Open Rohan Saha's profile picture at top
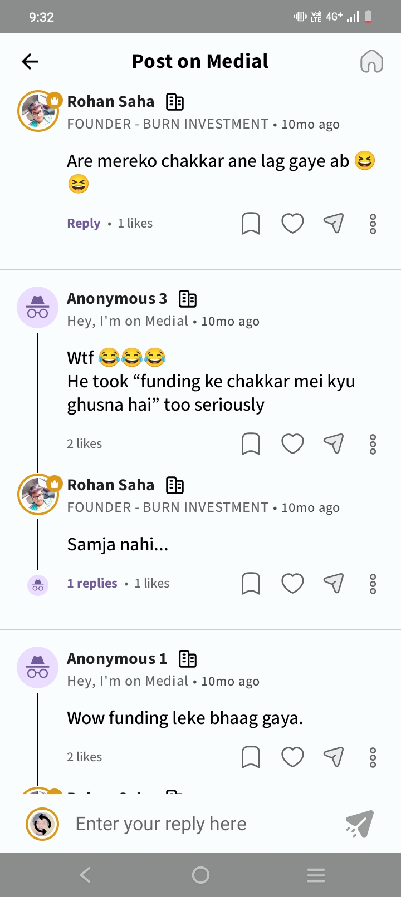 38,111
